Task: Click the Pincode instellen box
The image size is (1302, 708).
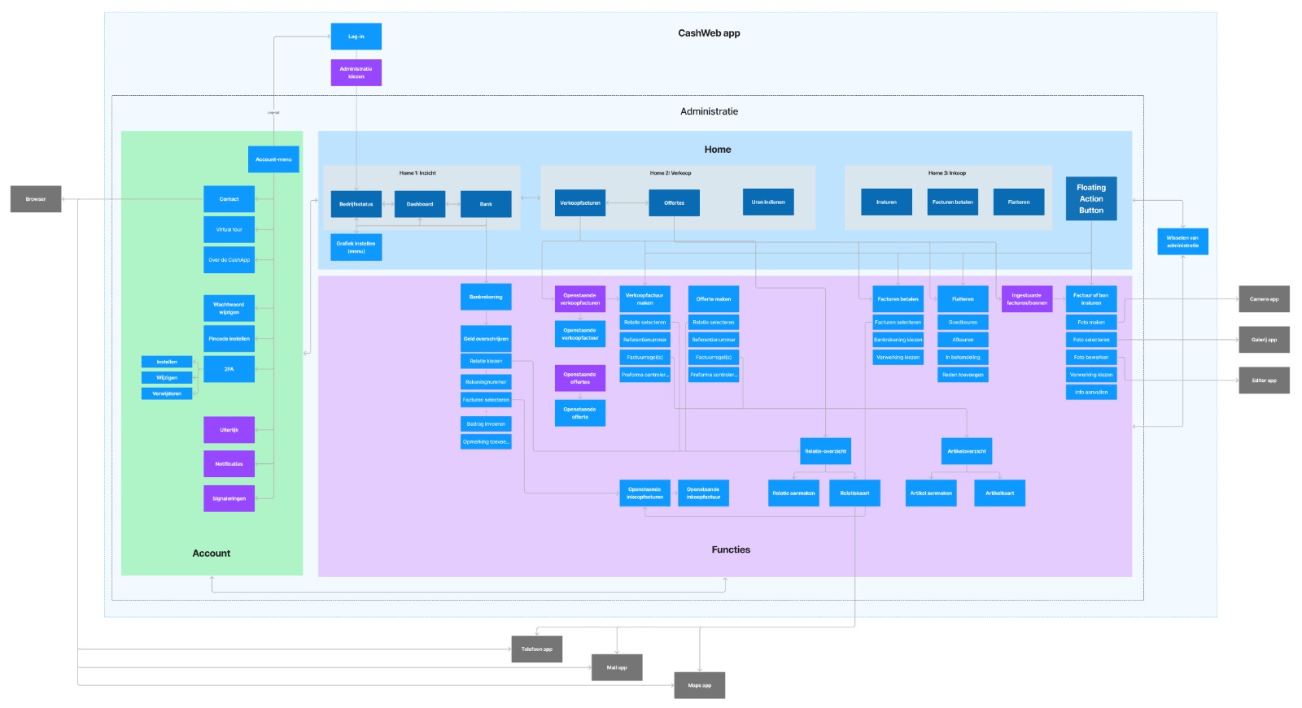Action: tap(229, 339)
